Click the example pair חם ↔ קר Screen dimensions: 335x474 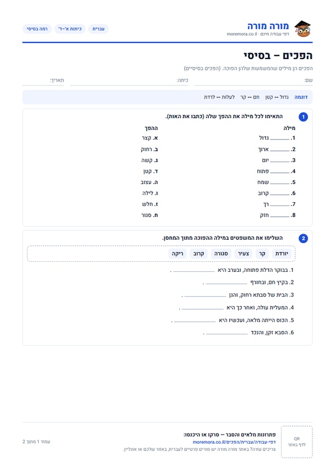click(x=250, y=97)
